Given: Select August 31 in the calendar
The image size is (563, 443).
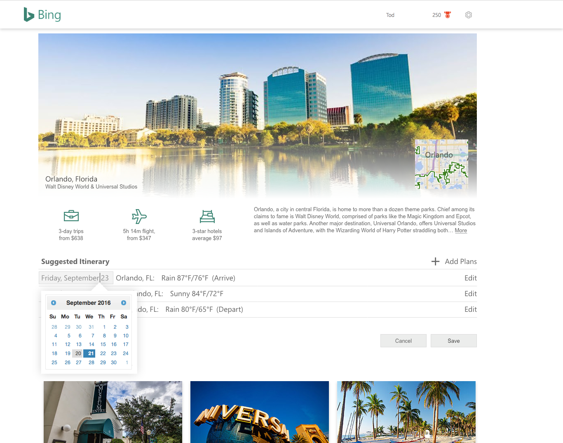Looking at the screenshot, I should pos(91,327).
